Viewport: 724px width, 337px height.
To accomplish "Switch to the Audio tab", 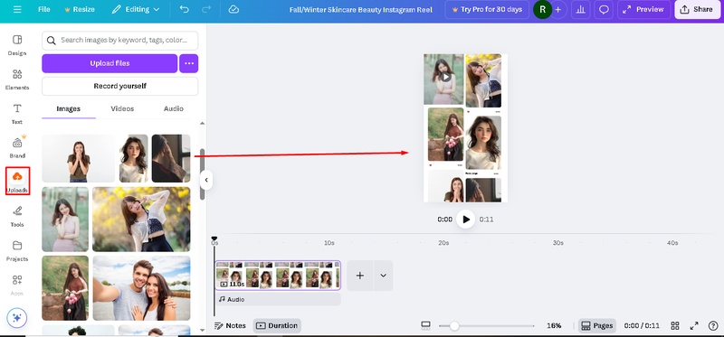I will point(174,108).
